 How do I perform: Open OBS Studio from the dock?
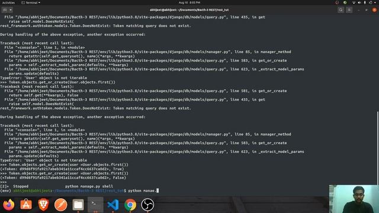click(147, 205)
